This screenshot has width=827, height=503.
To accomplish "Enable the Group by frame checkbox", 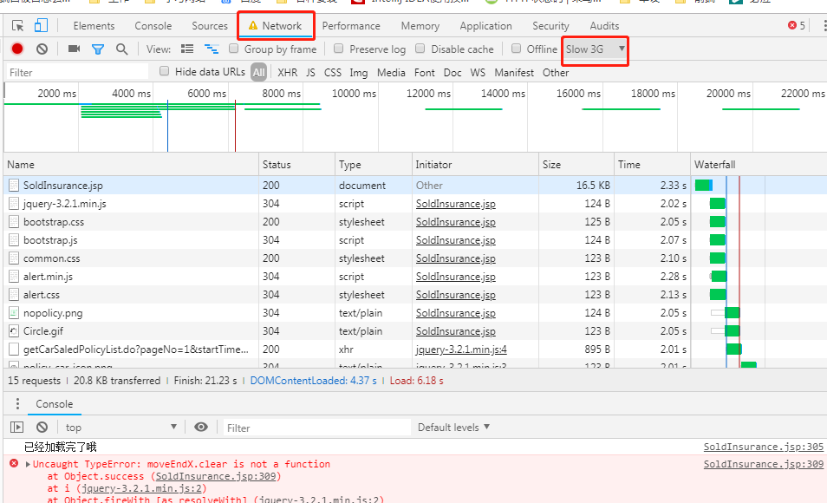I will pyautogui.click(x=234, y=49).
